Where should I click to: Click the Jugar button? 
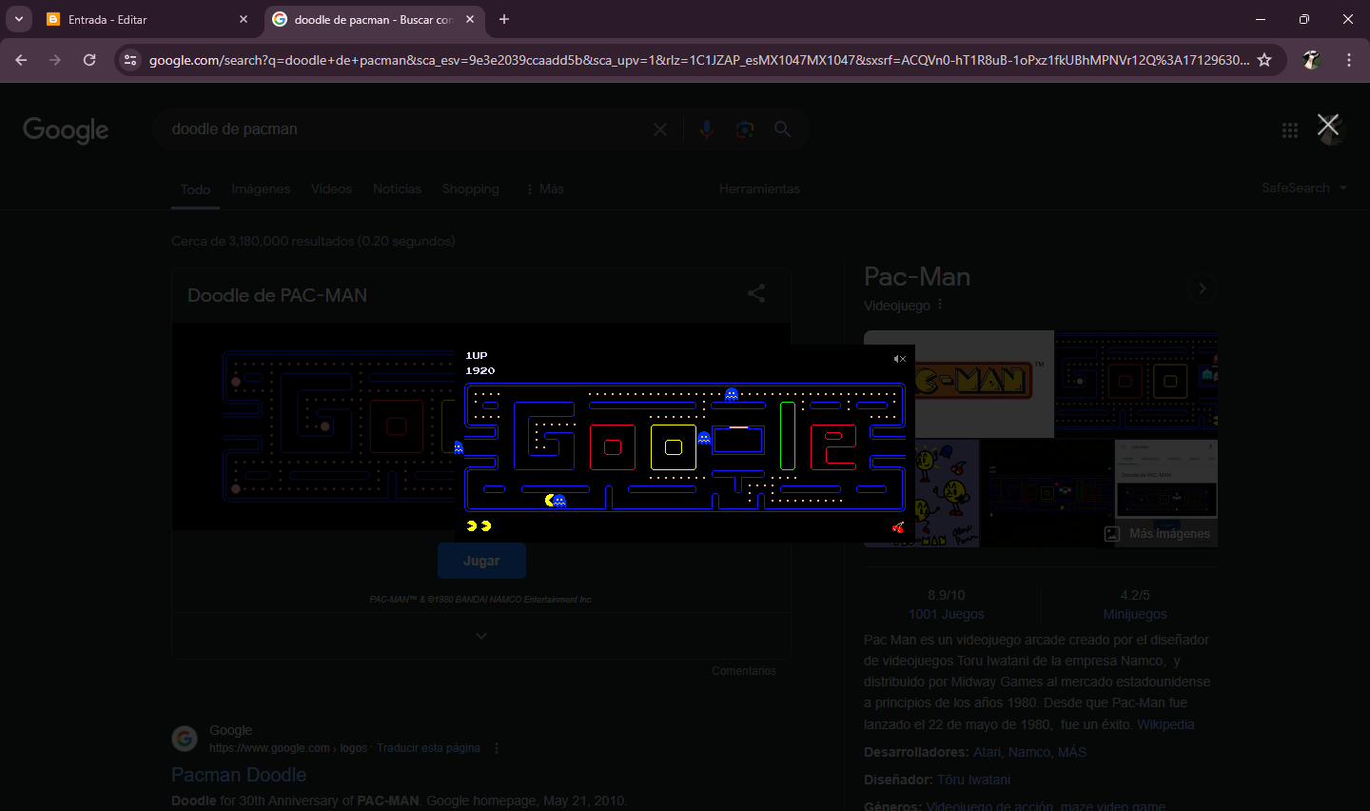point(481,561)
